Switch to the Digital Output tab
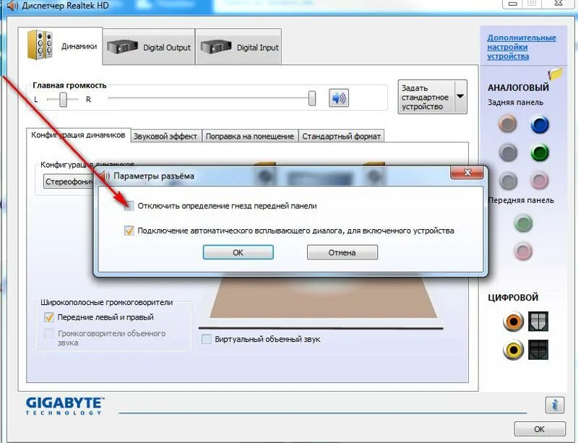The height and width of the screenshot is (443, 578). [x=149, y=46]
